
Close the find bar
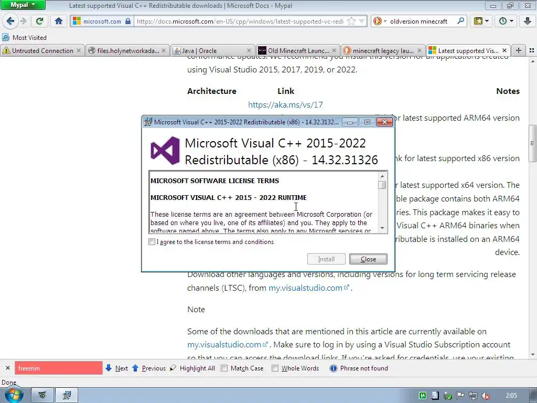7,368
